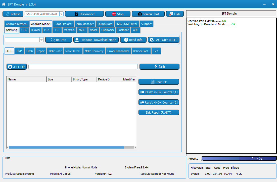This screenshot has height=182, width=277.
Task: Click 'Root Status:Root Not Found' text
Action: tap(157, 174)
